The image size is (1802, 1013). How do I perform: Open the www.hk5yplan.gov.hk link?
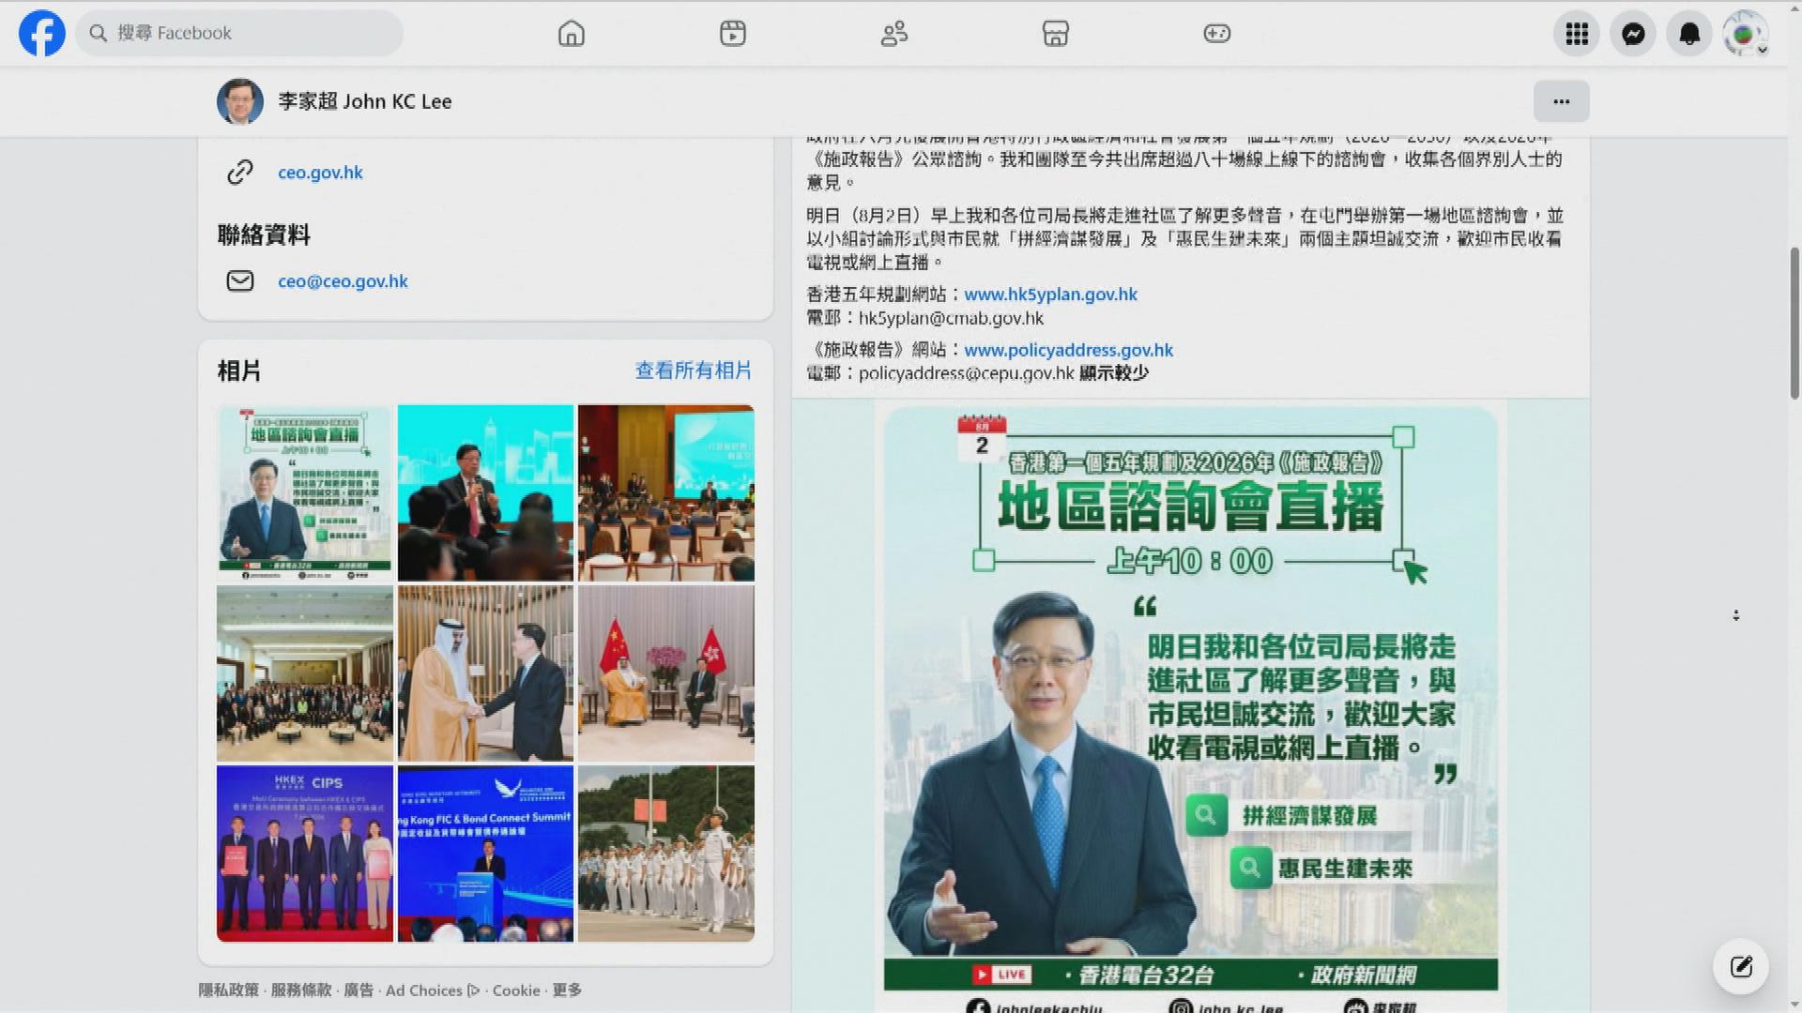[x=1050, y=295]
